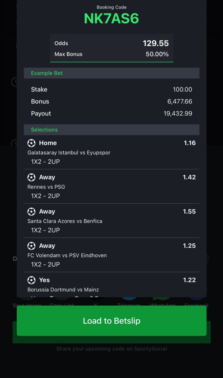Viewport: 223px width, 378px height.
Task: Tap the Stake amount 100.00
Action: (x=183, y=89)
